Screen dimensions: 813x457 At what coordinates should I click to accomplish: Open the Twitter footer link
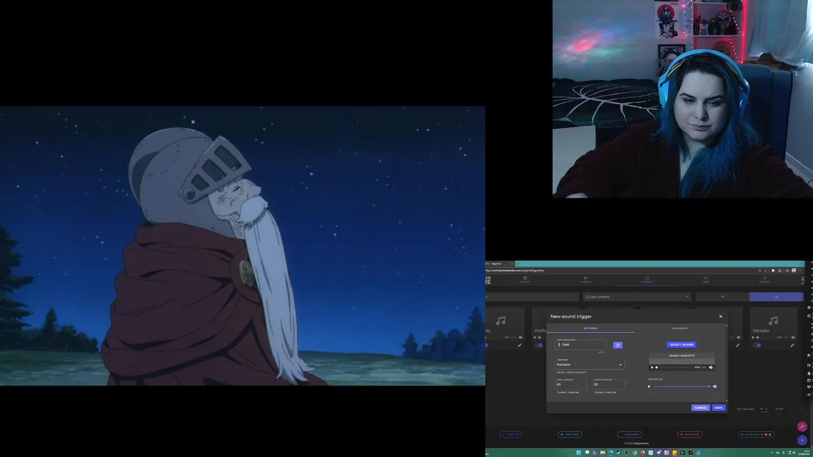point(570,434)
